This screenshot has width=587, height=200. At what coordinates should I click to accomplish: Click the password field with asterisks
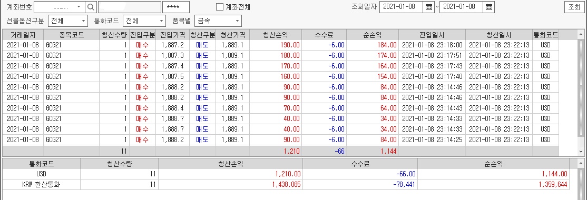176,7
